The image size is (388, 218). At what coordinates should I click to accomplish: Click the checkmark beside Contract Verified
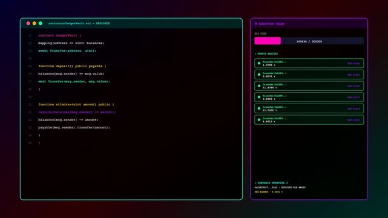coord(287,183)
